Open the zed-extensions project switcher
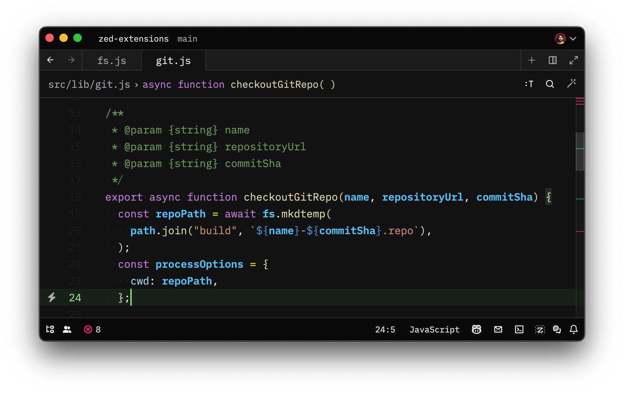Viewport: 624px width, 393px height. pyautogui.click(x=133, y=39)
